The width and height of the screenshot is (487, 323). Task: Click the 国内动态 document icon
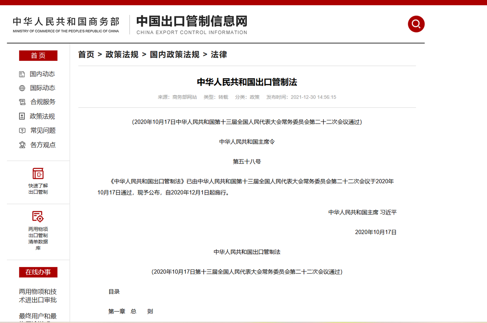[22, 74]
